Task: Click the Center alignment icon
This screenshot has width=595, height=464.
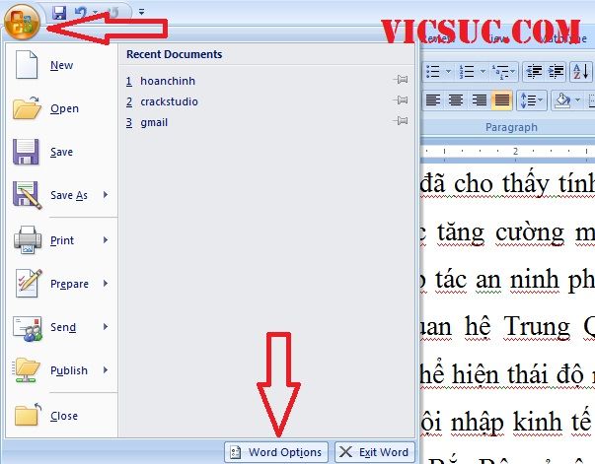Action: (x=456, y=100)
